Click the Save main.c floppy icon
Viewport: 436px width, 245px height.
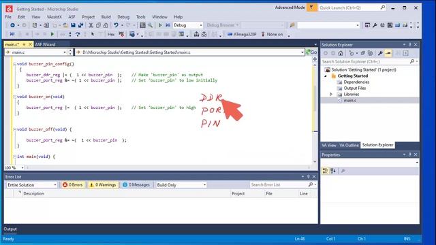pyautogui.click(x=73, y=25)
